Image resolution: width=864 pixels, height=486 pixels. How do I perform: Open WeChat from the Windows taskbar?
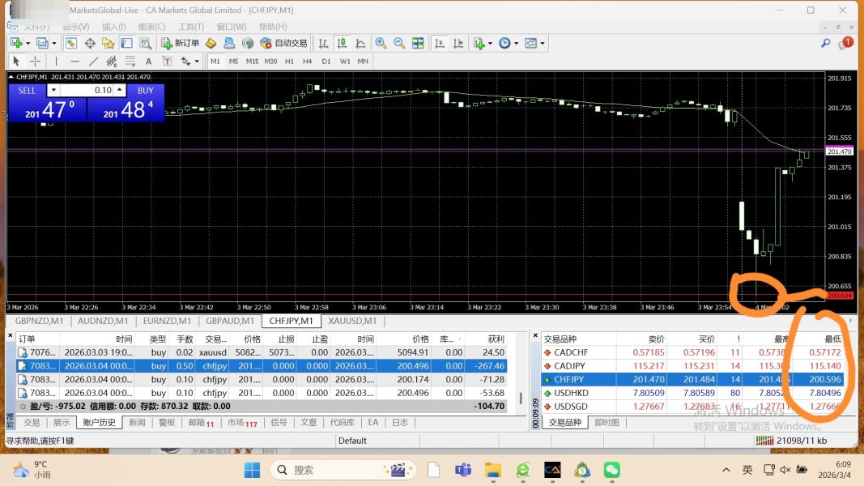click(611, 469)
